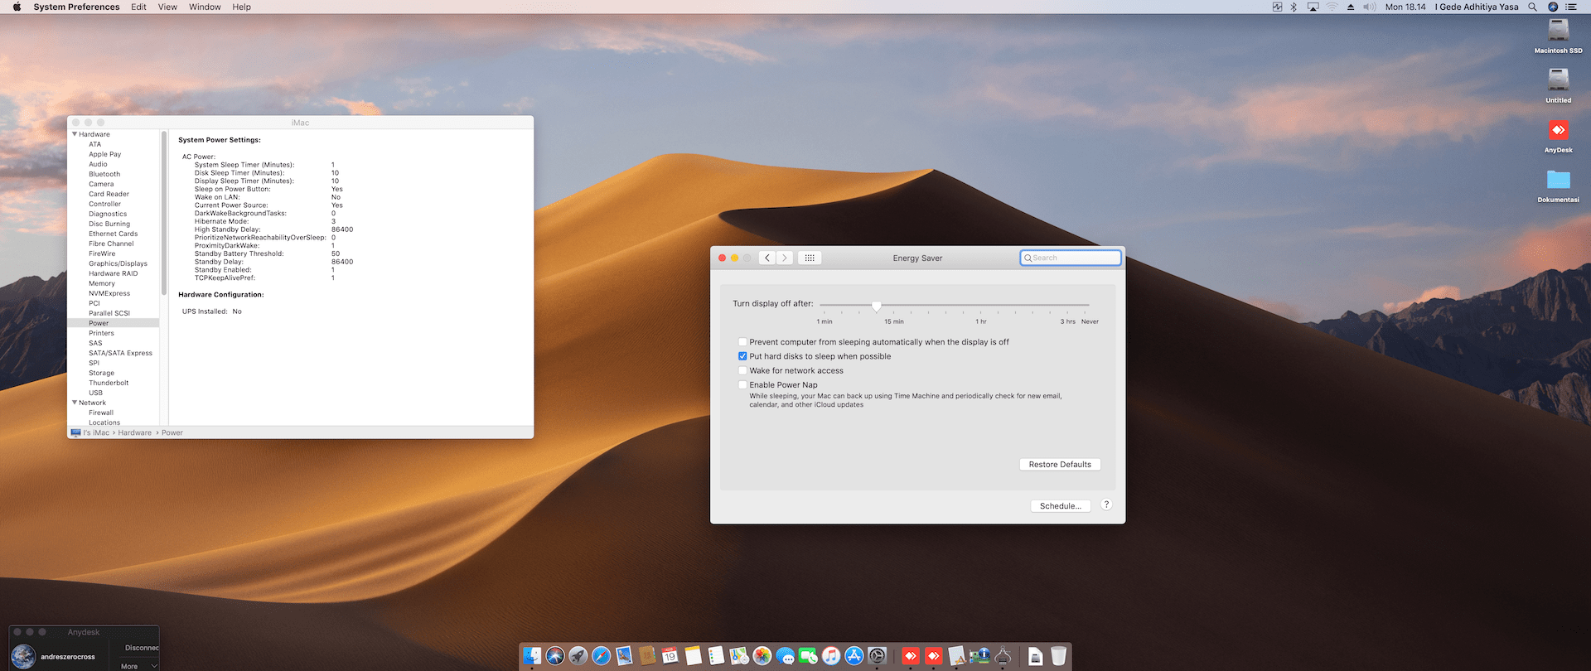Click the Energy Saver search field

click(x=1071, y=258)
